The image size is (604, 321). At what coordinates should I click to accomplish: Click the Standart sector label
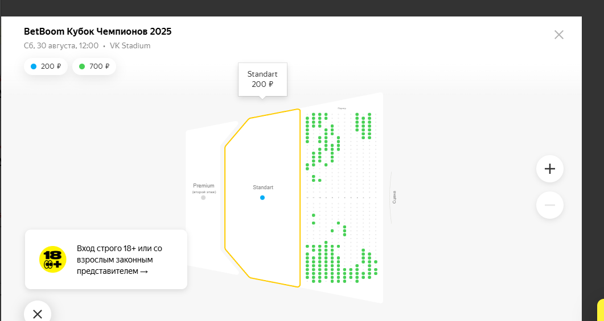pyautogui.click(x=263, y=187)
